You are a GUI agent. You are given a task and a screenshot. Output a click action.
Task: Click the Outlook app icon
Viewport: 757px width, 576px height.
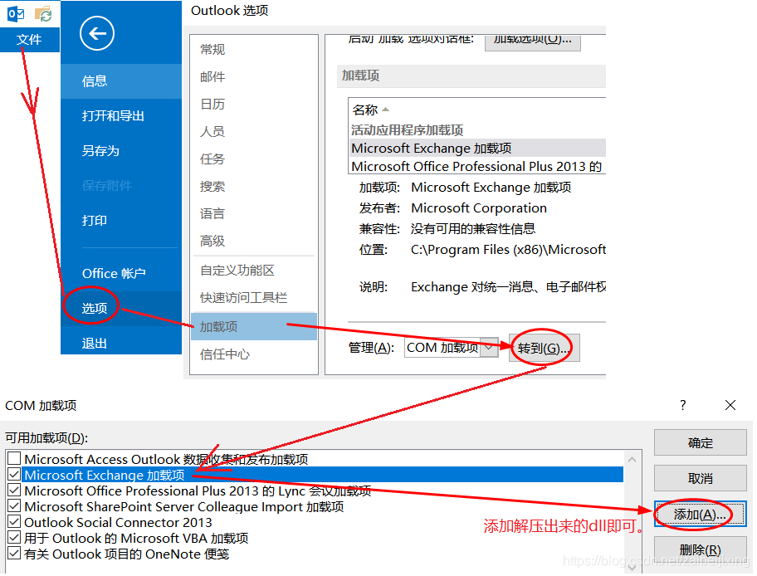click(16, 13)
